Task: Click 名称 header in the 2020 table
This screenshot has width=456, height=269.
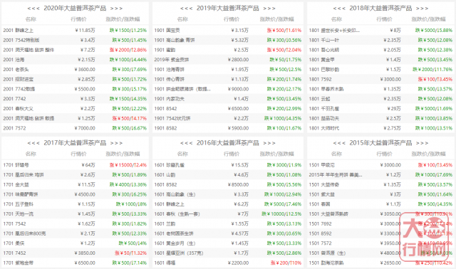Action: tap(31, 19)
